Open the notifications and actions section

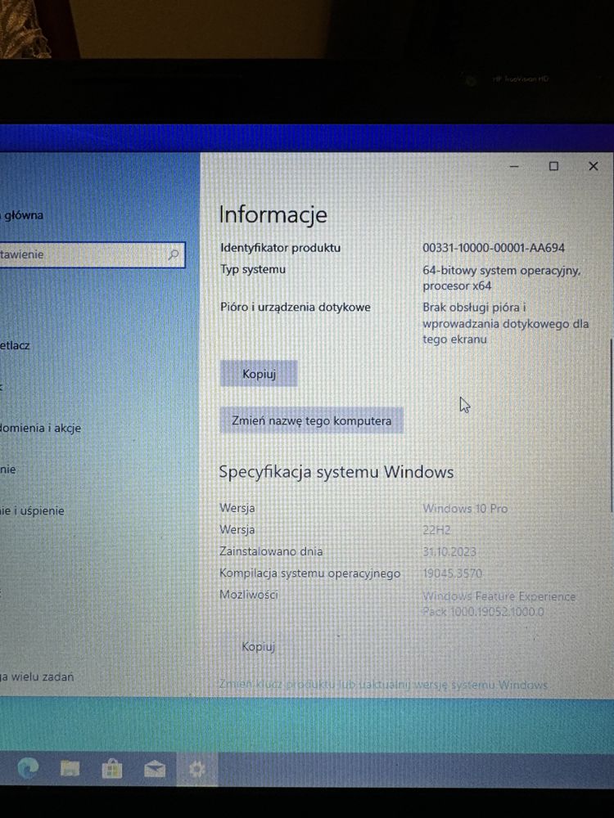pos(41,428)
